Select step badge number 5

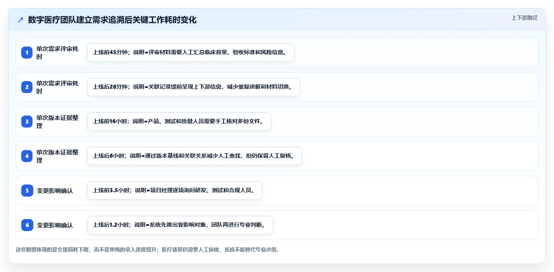click(27, 191)
